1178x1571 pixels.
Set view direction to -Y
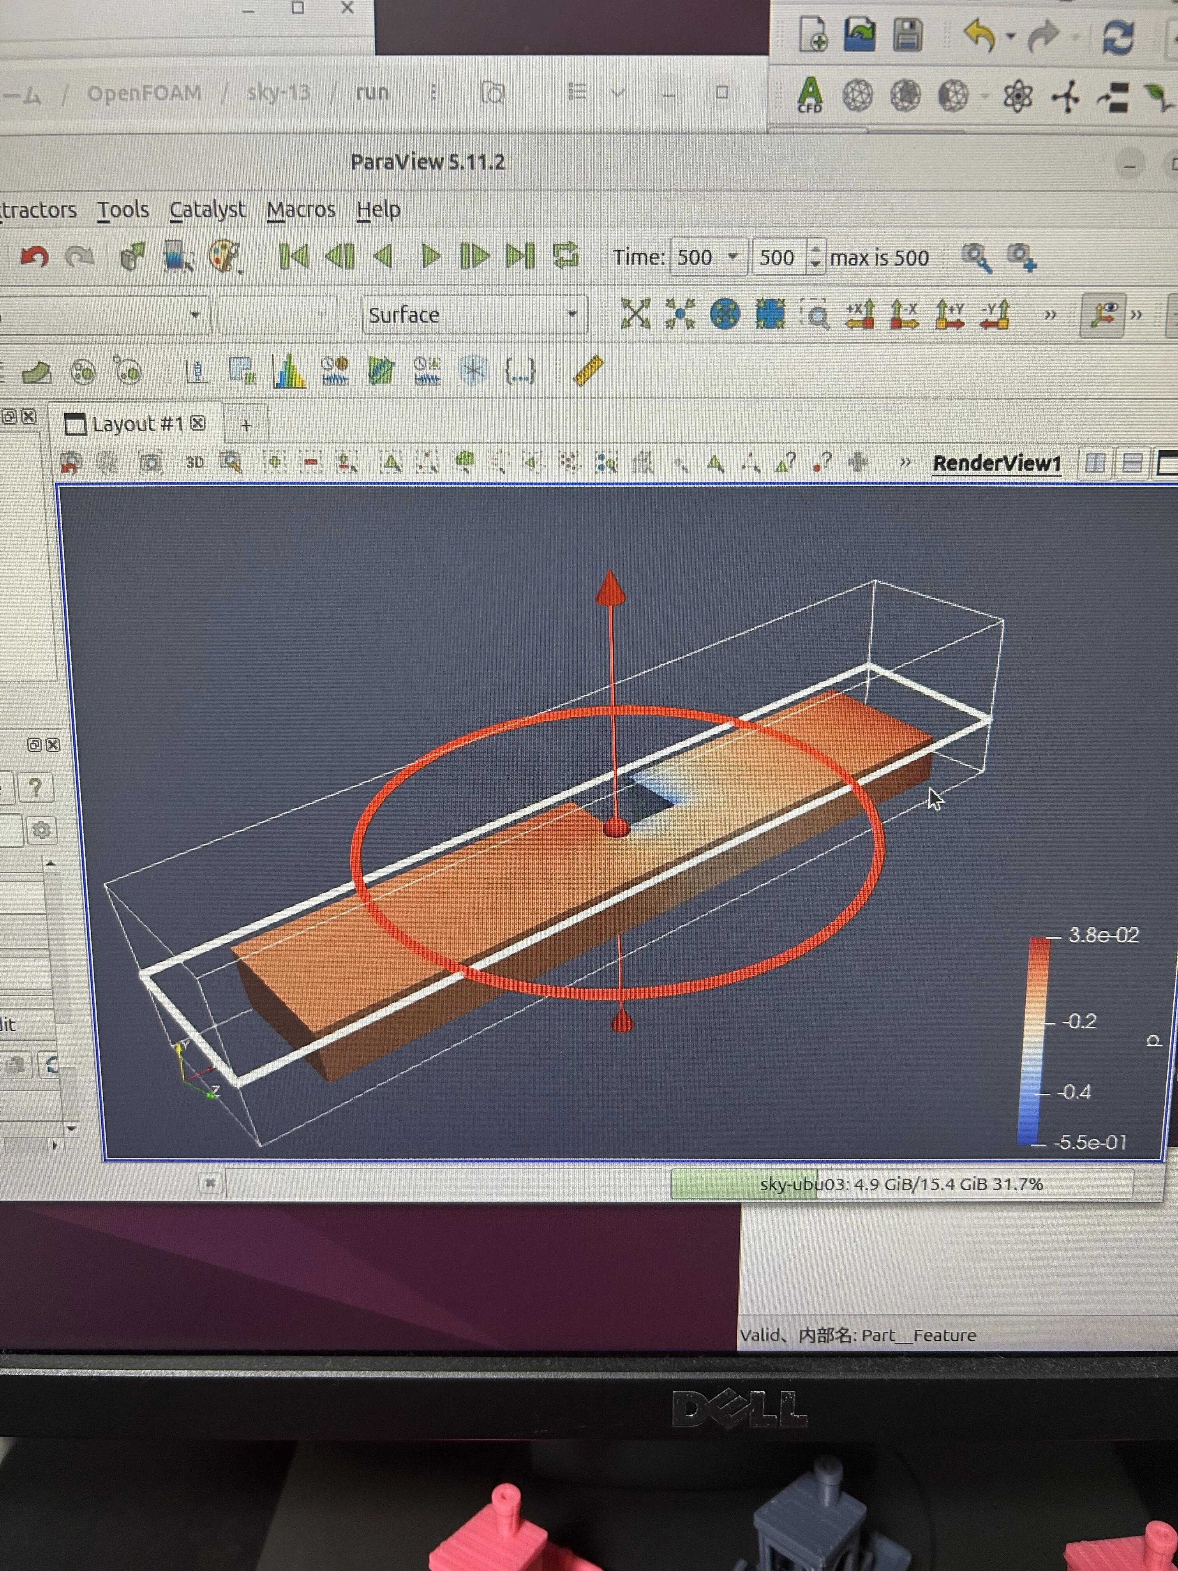click(995, 314)
